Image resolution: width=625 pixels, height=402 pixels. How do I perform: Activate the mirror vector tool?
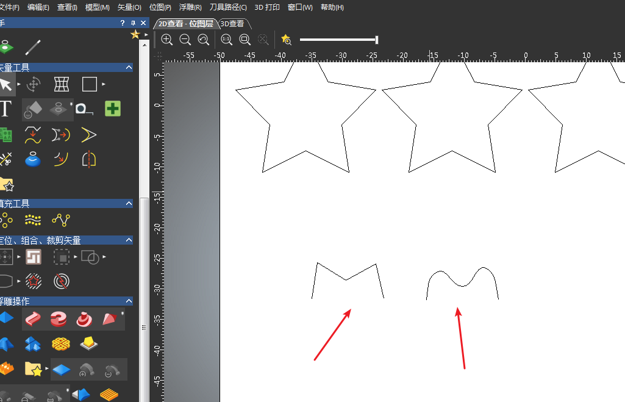point(89,159)
